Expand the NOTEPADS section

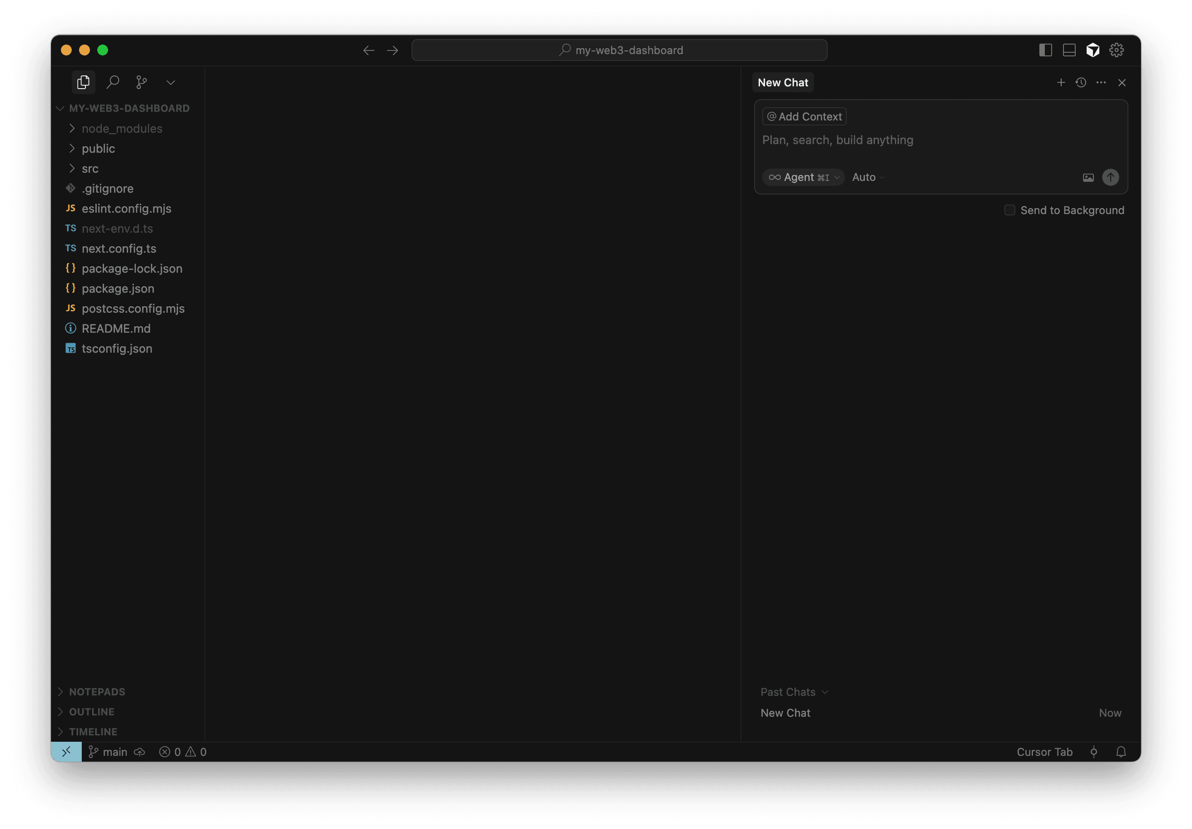[x=97, y=691]
